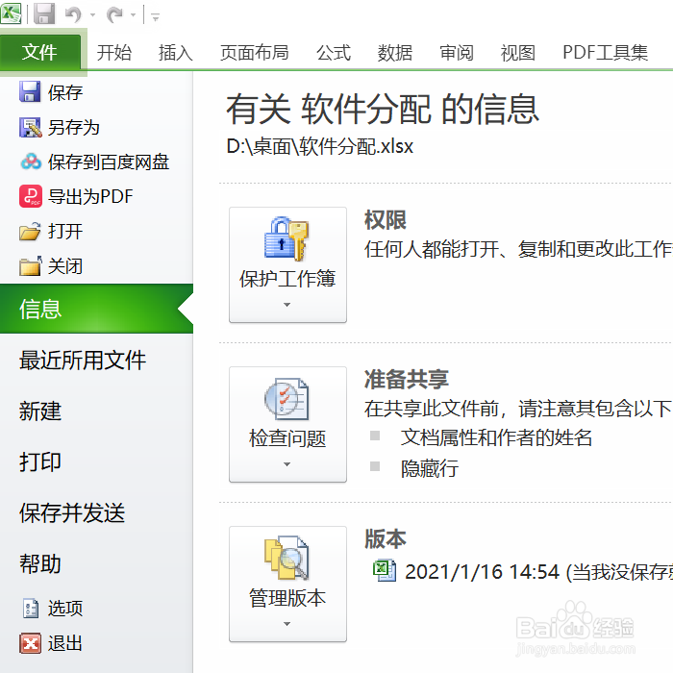
Task: Open the 打印 section in sidebar
Action: pos(40,461)
